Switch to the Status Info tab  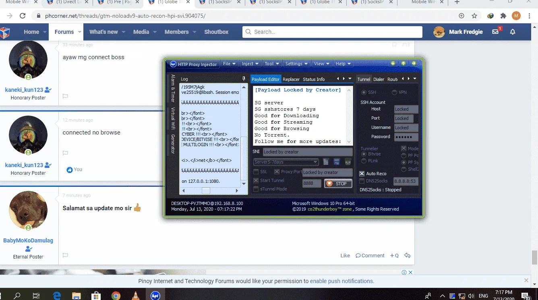pos(314,79)
